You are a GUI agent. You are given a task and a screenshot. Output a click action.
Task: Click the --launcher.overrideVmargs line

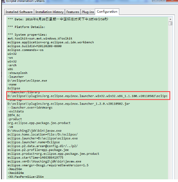coord(30,108)
